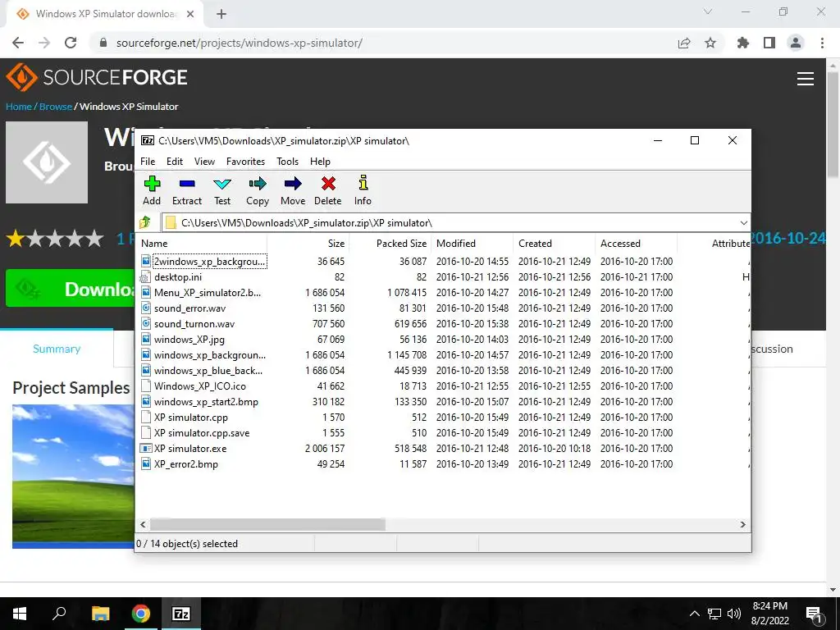Select the desktop.ini file icon
Image resolution: width=840 pixels, height=630 pixels.
[x=146, y=277]
